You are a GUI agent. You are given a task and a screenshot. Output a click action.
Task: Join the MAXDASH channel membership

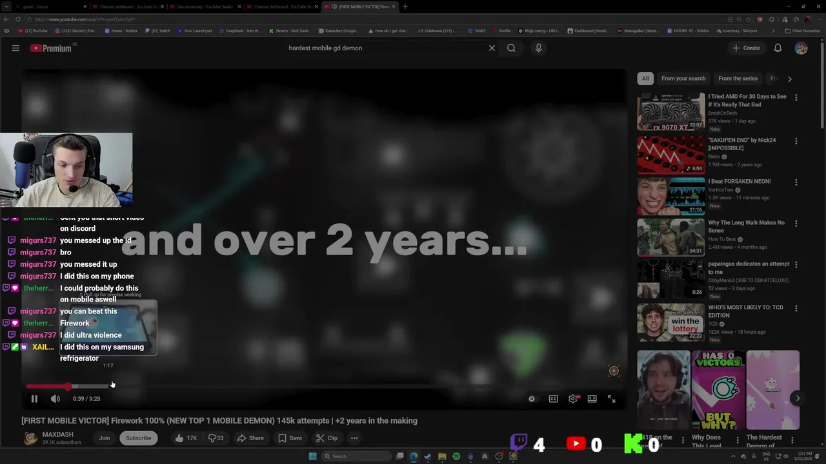[105, 438]
